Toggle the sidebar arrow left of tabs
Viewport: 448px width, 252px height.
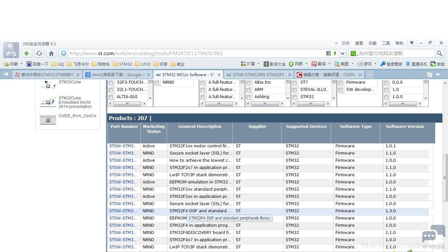click(x=6, y=74)
